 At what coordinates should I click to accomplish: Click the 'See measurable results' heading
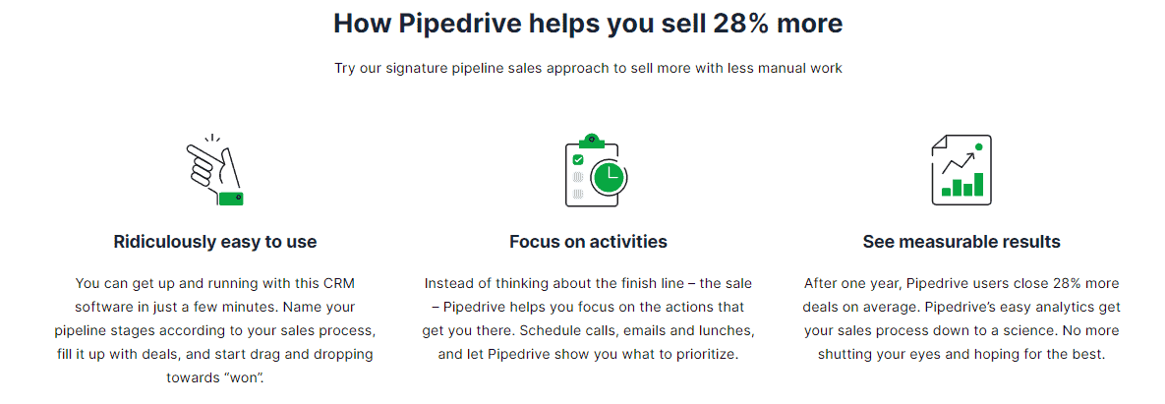(x=961, y=242)
